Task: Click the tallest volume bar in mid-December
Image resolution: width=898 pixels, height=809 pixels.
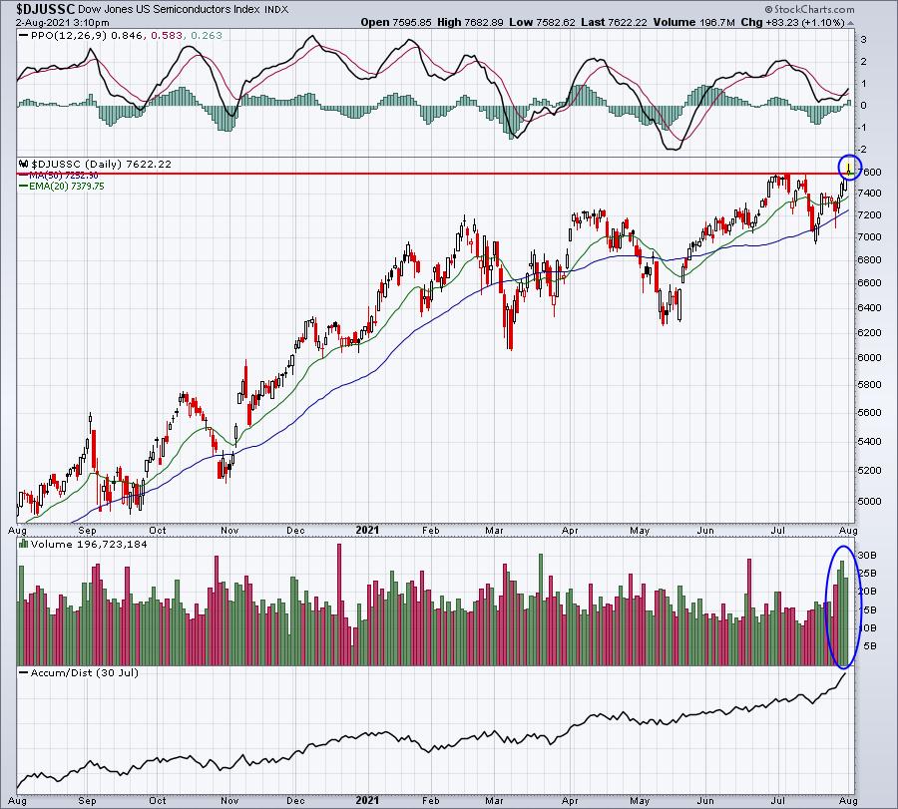Action: (x=339, y=605)
